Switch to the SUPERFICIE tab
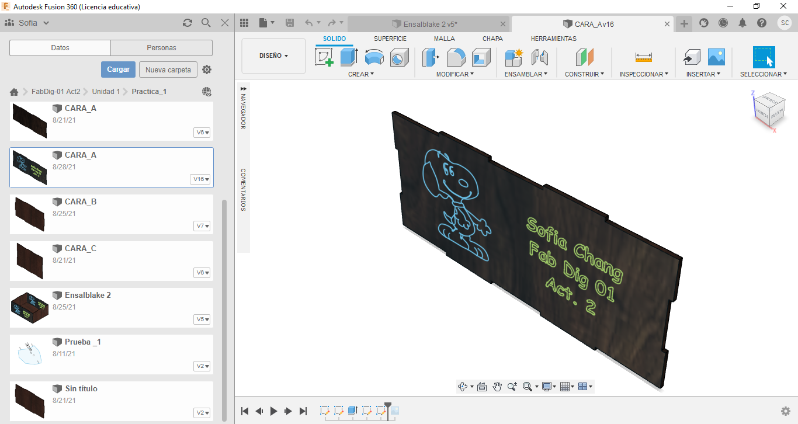The image size is (798, 424). pos(390,39)
